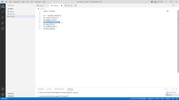The image size is (179, 100).
Task: Open the Explorer view in activity bar
Action: point(3,6)
